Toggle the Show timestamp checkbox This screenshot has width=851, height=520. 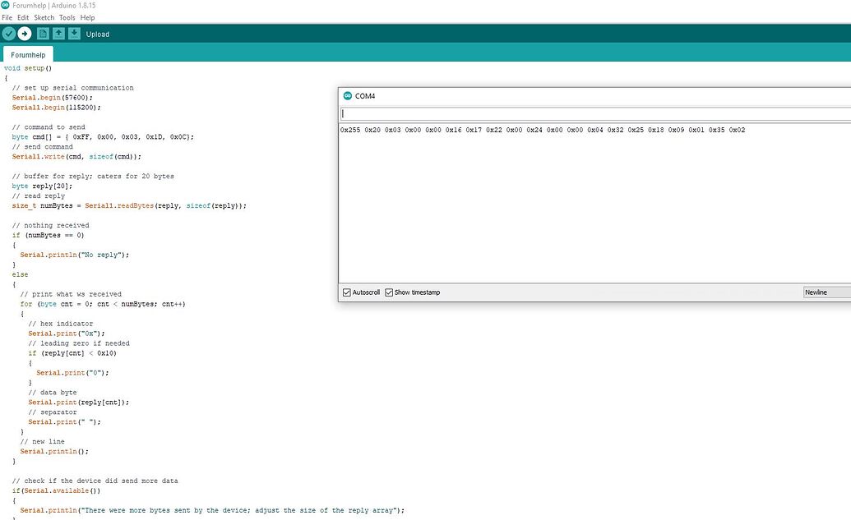pos(389,292)
